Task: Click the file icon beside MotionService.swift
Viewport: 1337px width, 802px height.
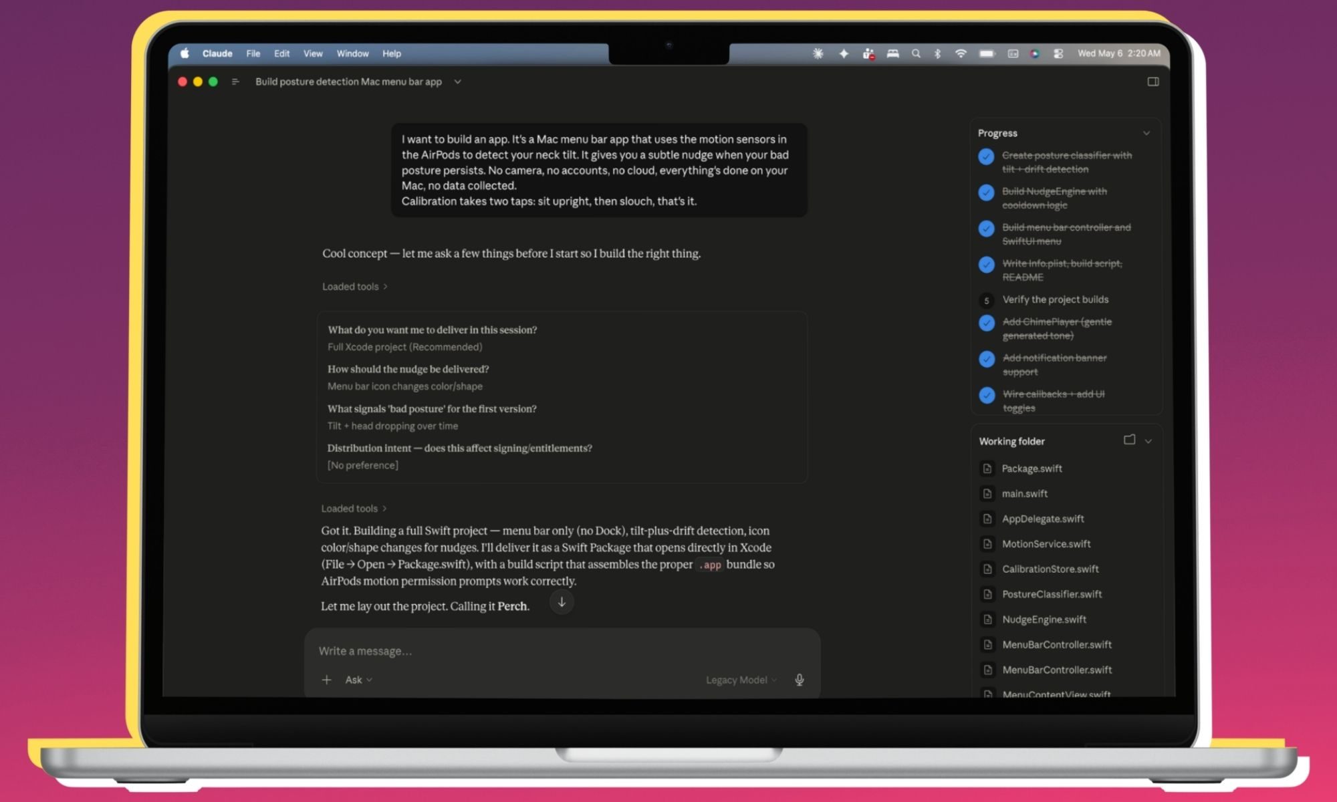Action: pyautogui.click(x=987, y=544)
